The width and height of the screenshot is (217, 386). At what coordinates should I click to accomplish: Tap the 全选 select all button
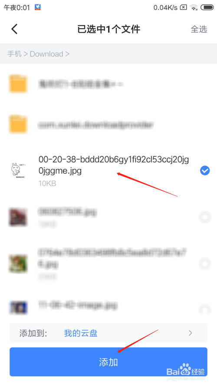(199, 29)
